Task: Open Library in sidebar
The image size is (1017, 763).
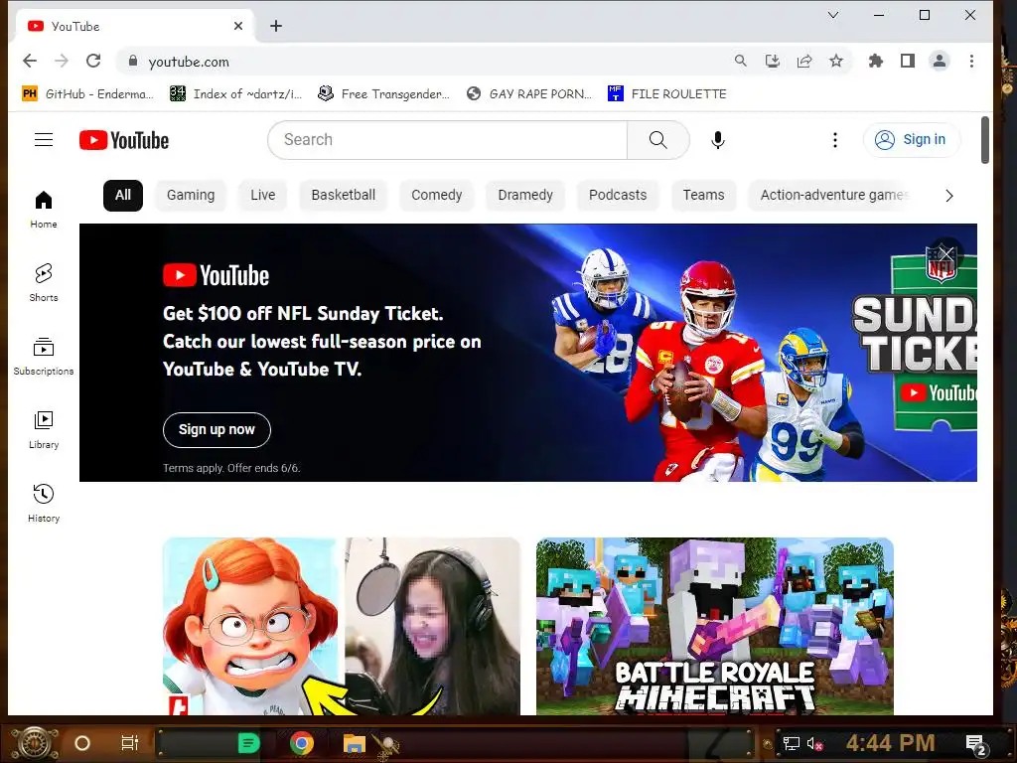Action: point(44,429)
